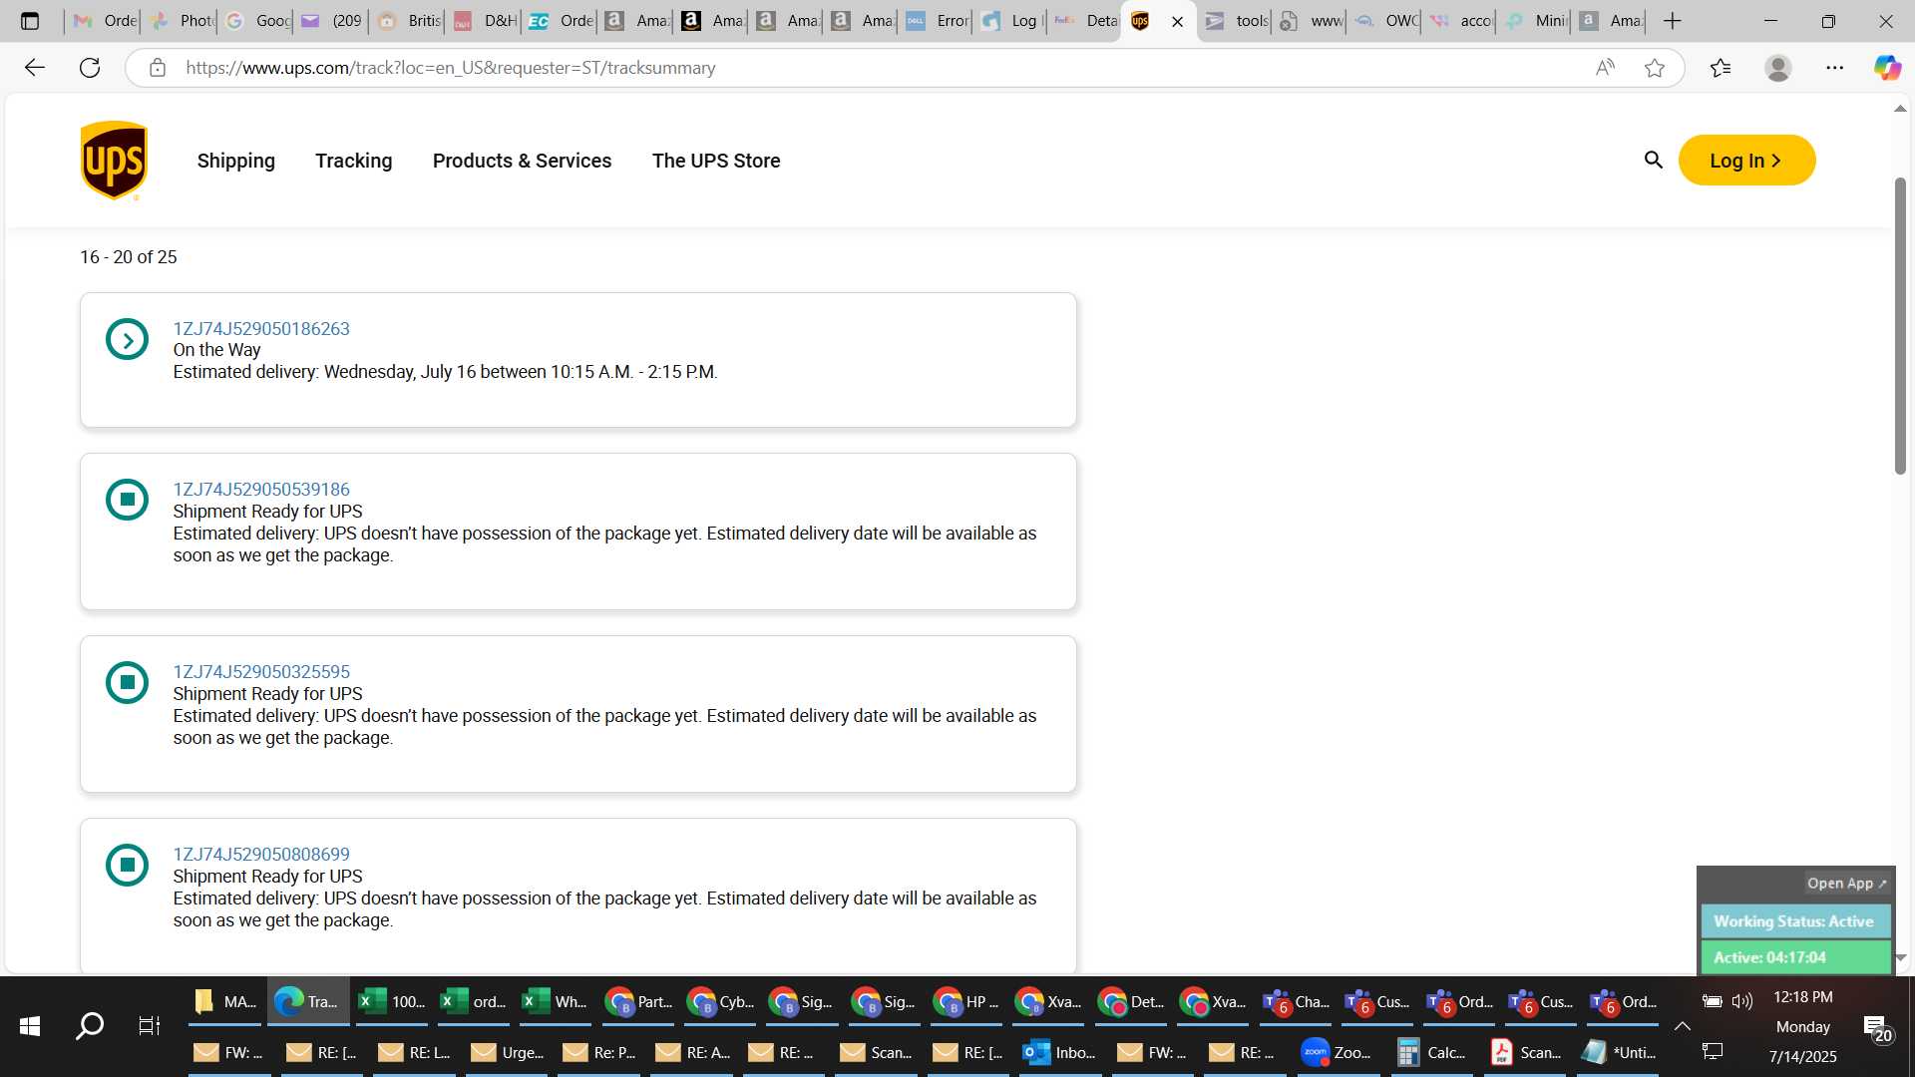
Task: Open tracking link 1ZJ74J529050325595
Action: tap(261, 672)
